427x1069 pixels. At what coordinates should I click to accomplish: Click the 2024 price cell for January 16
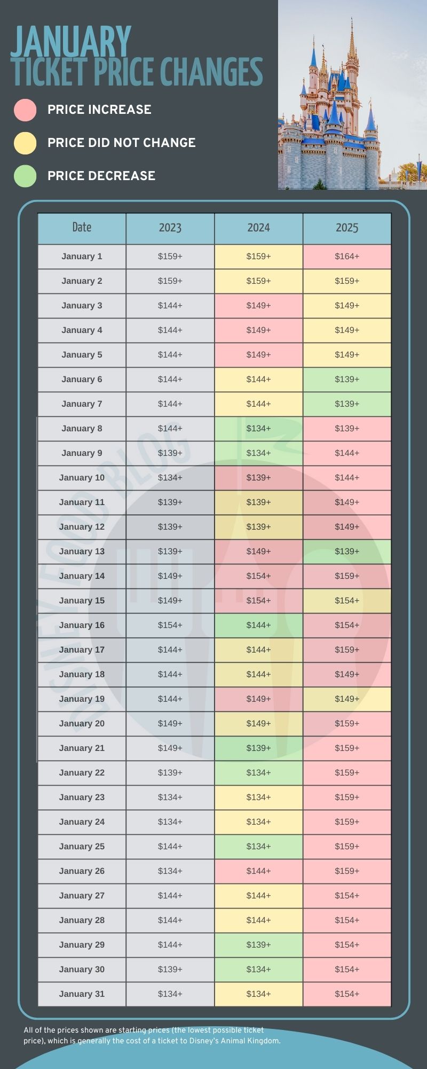coord(258,625)
